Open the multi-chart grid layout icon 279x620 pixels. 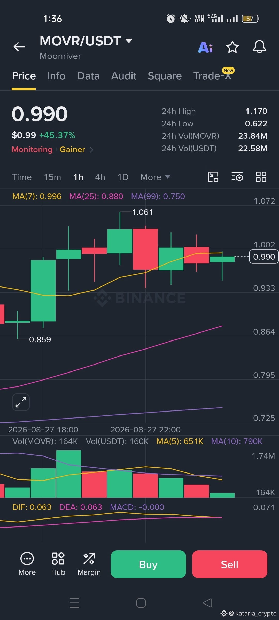tap(261, 177)
